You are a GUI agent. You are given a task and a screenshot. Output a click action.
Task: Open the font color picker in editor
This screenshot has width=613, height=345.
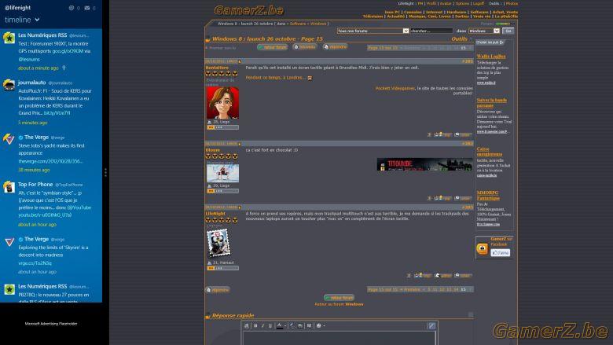[281, 326]
